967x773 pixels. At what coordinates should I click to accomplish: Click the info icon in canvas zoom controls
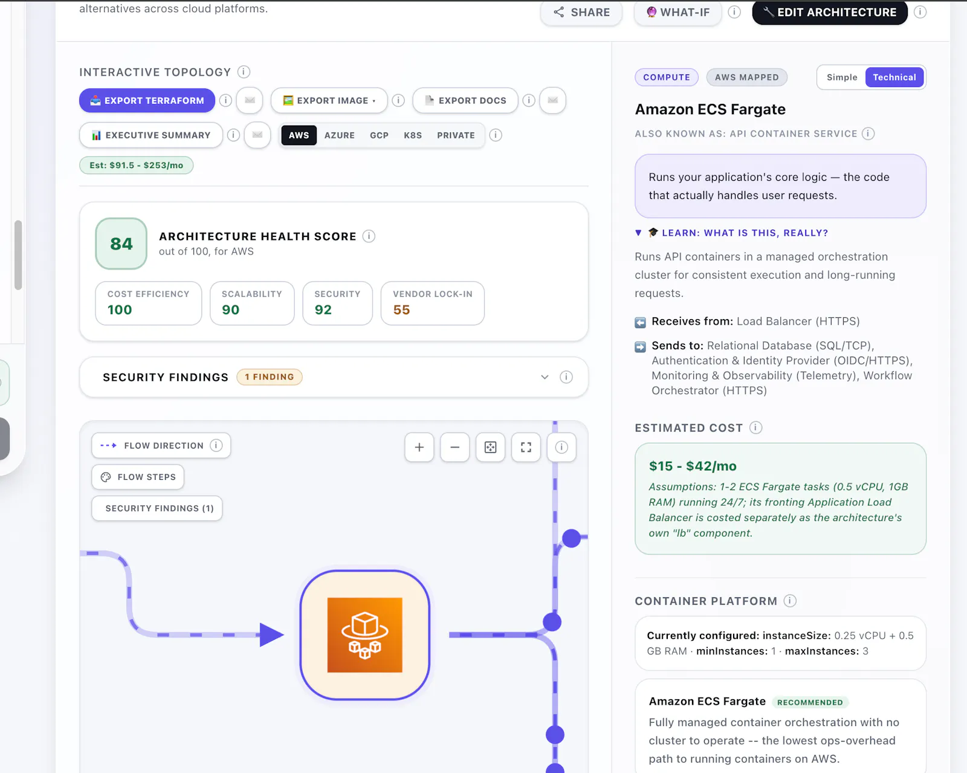pos(561,447)
